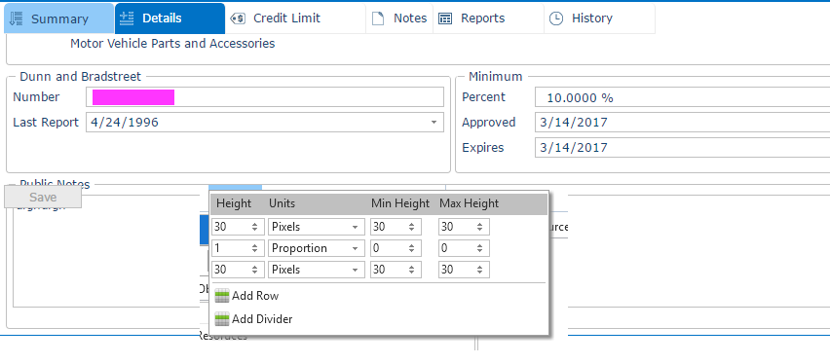Open Units dropdown for first row
Screen dimensions: 830x364
[355, 227]
